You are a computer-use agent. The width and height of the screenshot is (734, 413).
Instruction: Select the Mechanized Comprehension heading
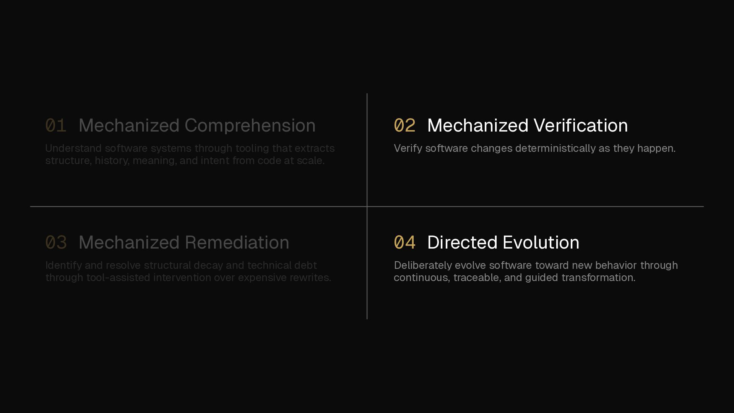(x=197, y=125)
